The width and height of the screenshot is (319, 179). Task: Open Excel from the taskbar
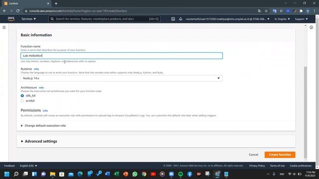117,174
